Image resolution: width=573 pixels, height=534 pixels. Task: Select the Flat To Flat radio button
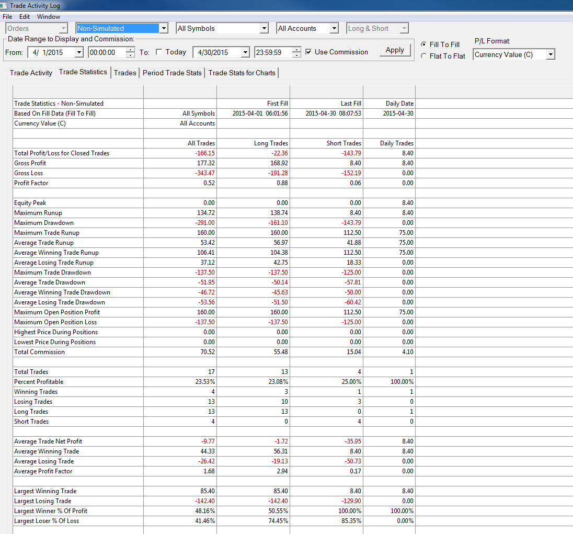pyautogui.click(x=423, y=56)
